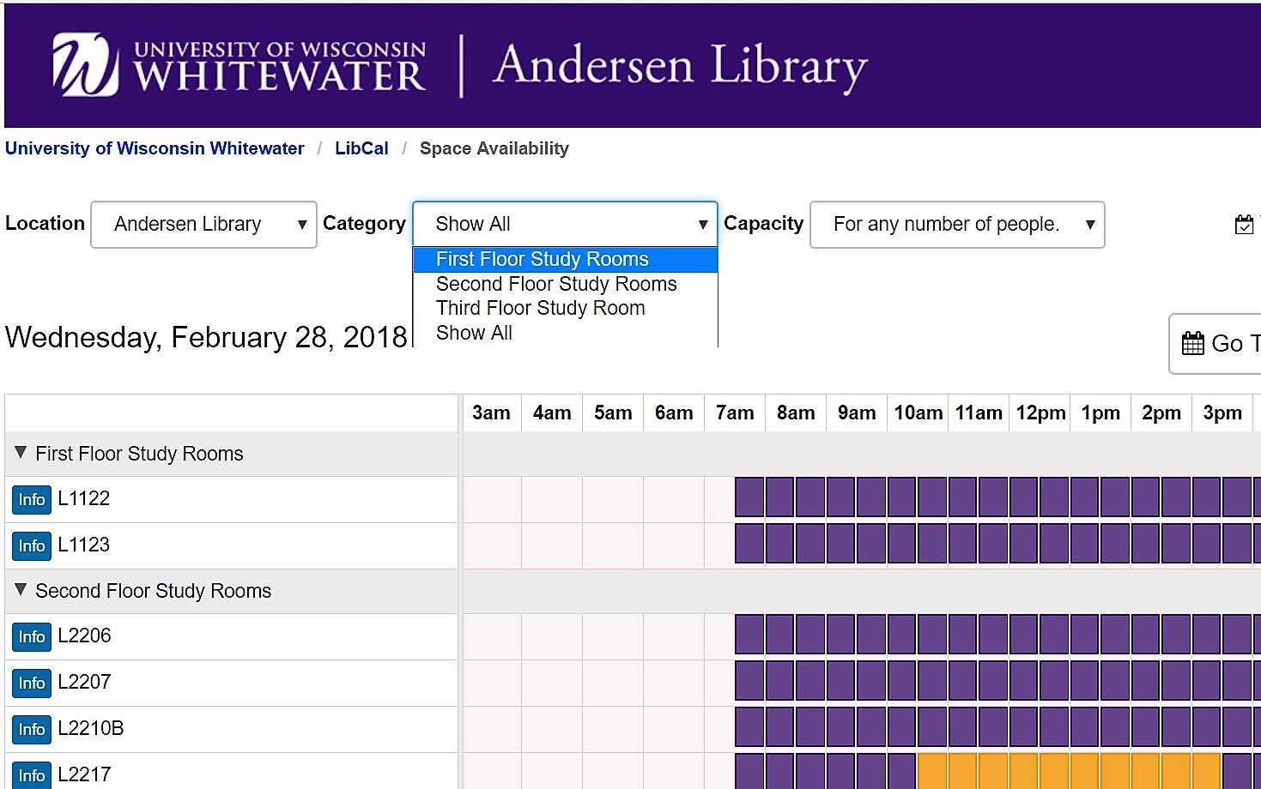Click Space Availability breadcrumb text
1261x789 pixels.
coord(494,148)
